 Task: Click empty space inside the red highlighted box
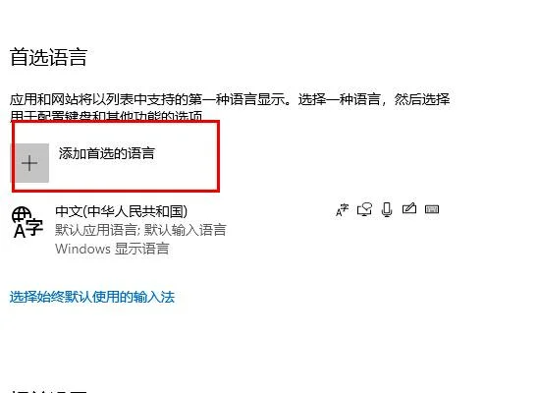point(186,172)
